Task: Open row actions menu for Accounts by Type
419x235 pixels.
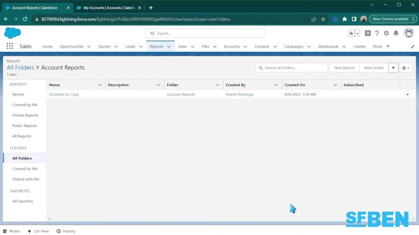Action: tap(408, 94)
